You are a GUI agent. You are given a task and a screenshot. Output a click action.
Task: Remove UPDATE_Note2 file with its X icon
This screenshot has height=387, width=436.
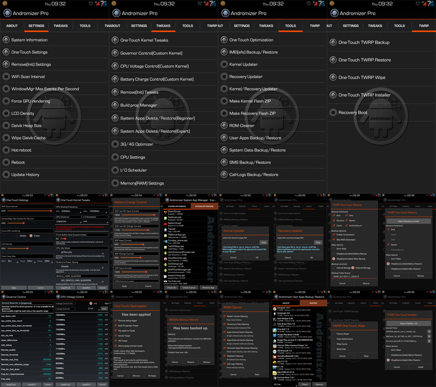click(429, 331)
